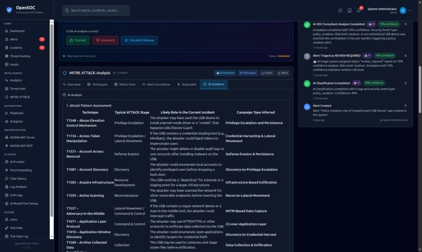Viewport: 422px width, 252px height.
Task: Switch to the Techniques tab
Action: (x=97, y=85)
